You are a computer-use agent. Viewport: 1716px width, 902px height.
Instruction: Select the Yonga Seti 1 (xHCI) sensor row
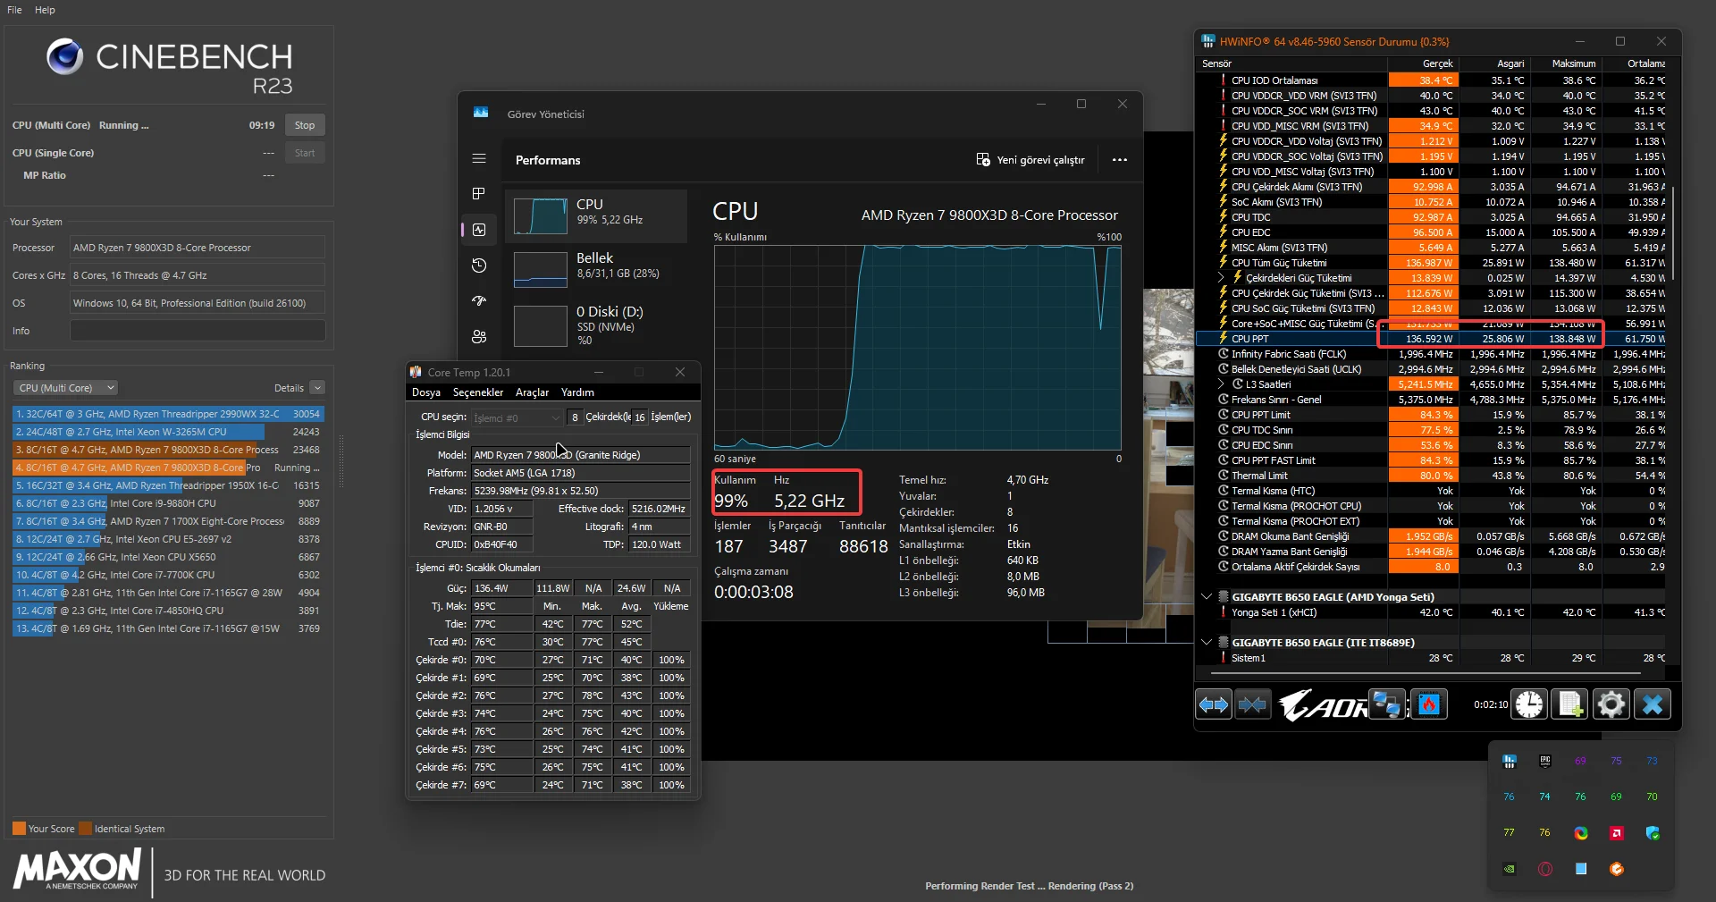click(1432, 612)
